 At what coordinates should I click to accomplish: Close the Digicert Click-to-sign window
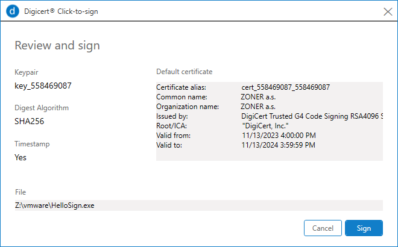(388, 11)
